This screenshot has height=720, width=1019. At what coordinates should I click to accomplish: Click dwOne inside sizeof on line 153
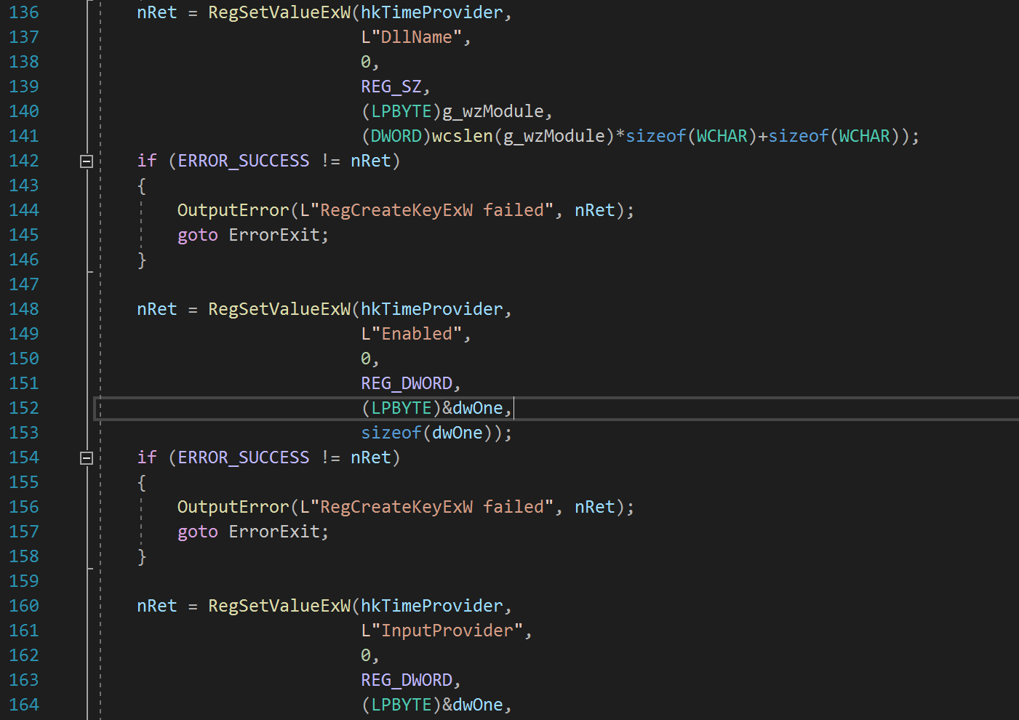pyautogui.click(x=457, y=432)
